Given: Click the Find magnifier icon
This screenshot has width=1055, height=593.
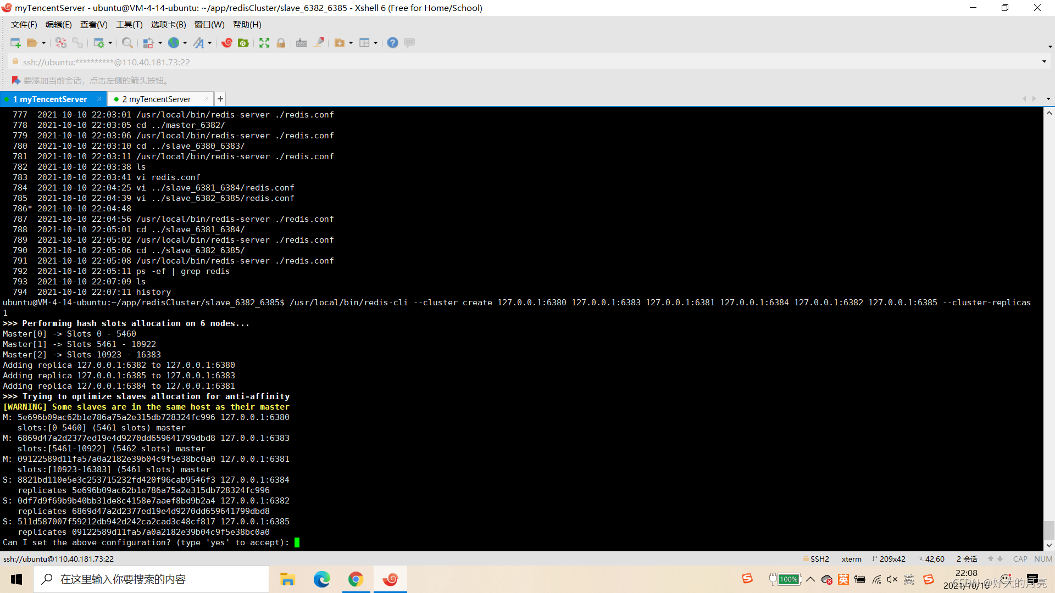Looking at the screenshot, I should click(x=127, y=43).
